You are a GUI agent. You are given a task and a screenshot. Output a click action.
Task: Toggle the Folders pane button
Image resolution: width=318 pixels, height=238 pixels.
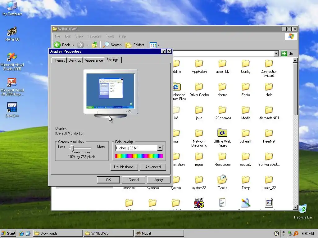(135, 45)
